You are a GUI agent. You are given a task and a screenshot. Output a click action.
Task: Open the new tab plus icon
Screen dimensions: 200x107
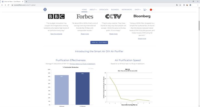pos(26,2)
